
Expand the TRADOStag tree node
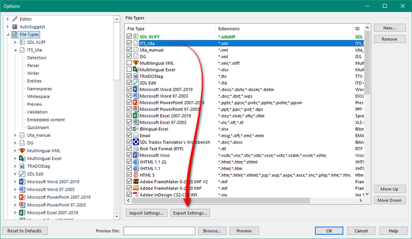[x=15, y=166]
